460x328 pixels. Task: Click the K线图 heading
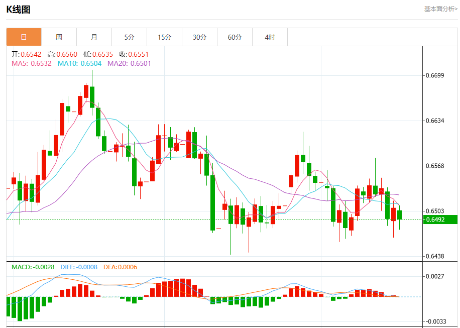point(18,10)
